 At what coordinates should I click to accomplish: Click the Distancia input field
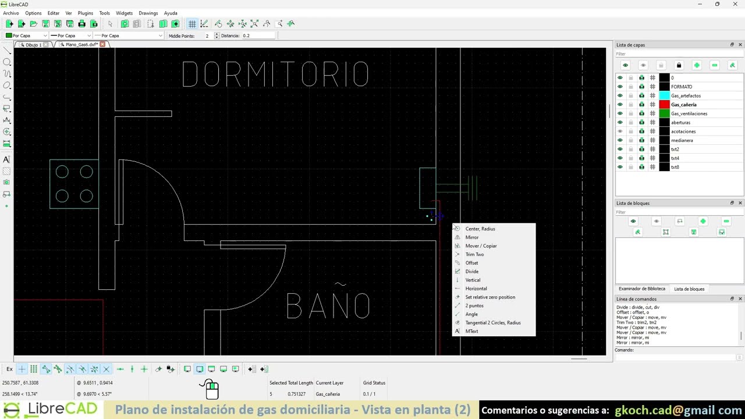pyautogui.click(x=258, y=35)
